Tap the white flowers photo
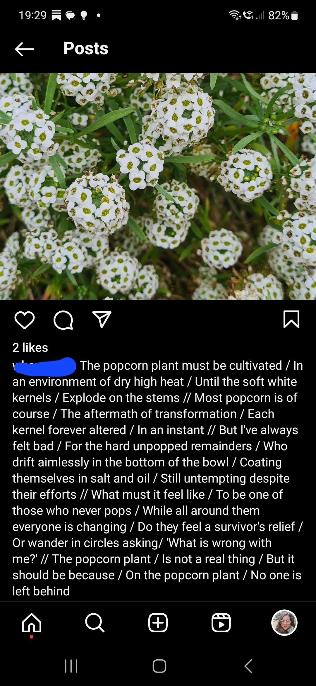The width and height of the screenshot is (316, 686). click(x=158, y=186)
